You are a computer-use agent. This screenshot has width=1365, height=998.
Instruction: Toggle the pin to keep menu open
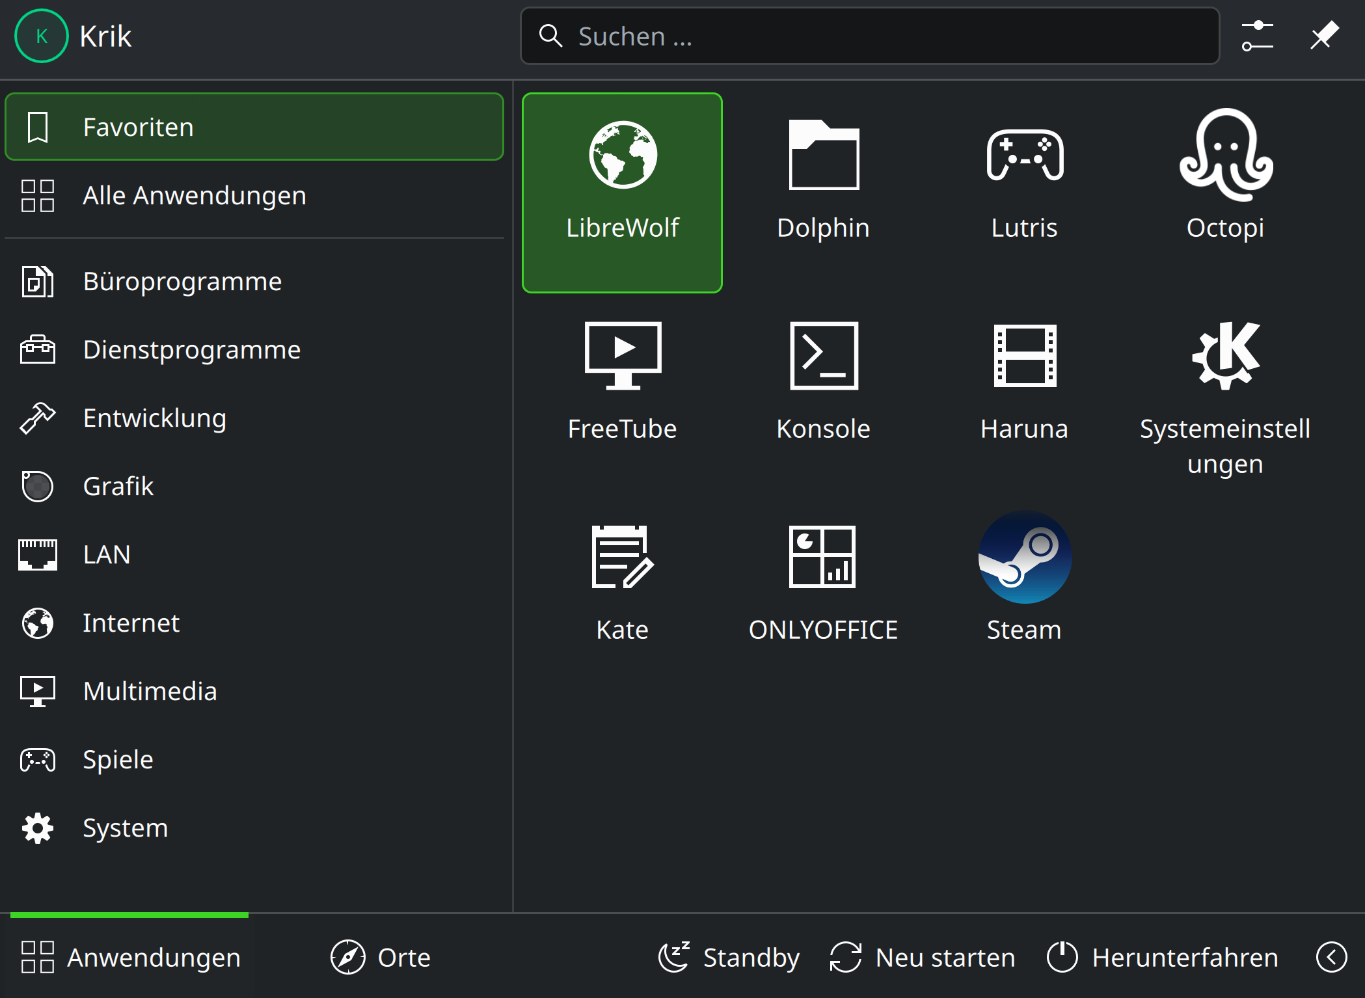pos(1323,36)
